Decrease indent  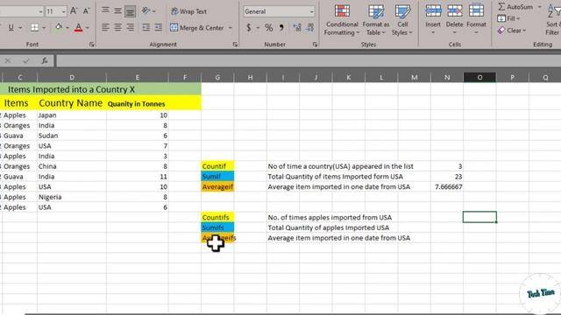tap(146, 27)
